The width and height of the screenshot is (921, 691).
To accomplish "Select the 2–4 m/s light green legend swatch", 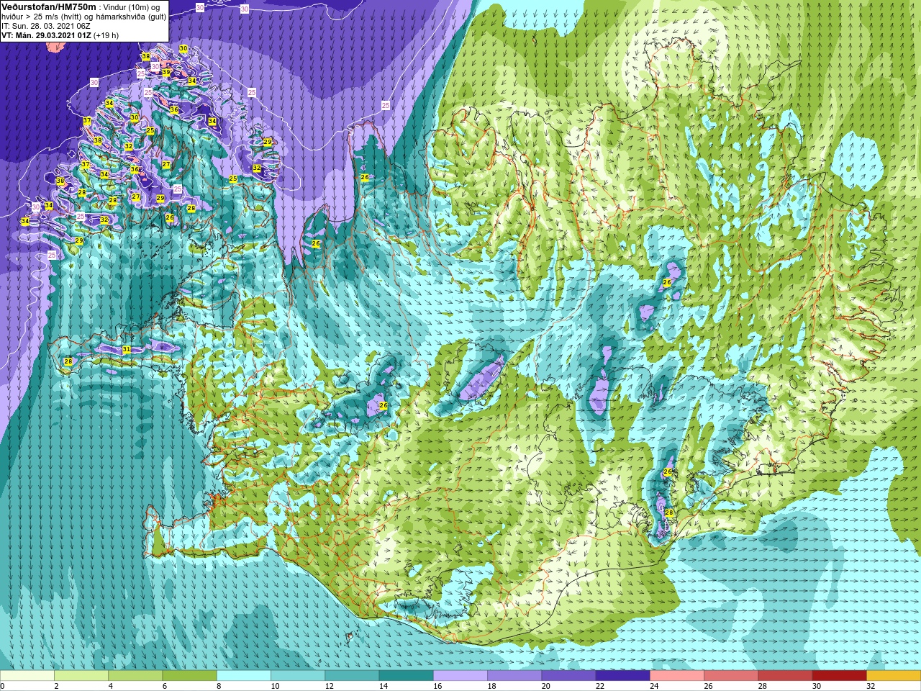I will click(81, 676).
